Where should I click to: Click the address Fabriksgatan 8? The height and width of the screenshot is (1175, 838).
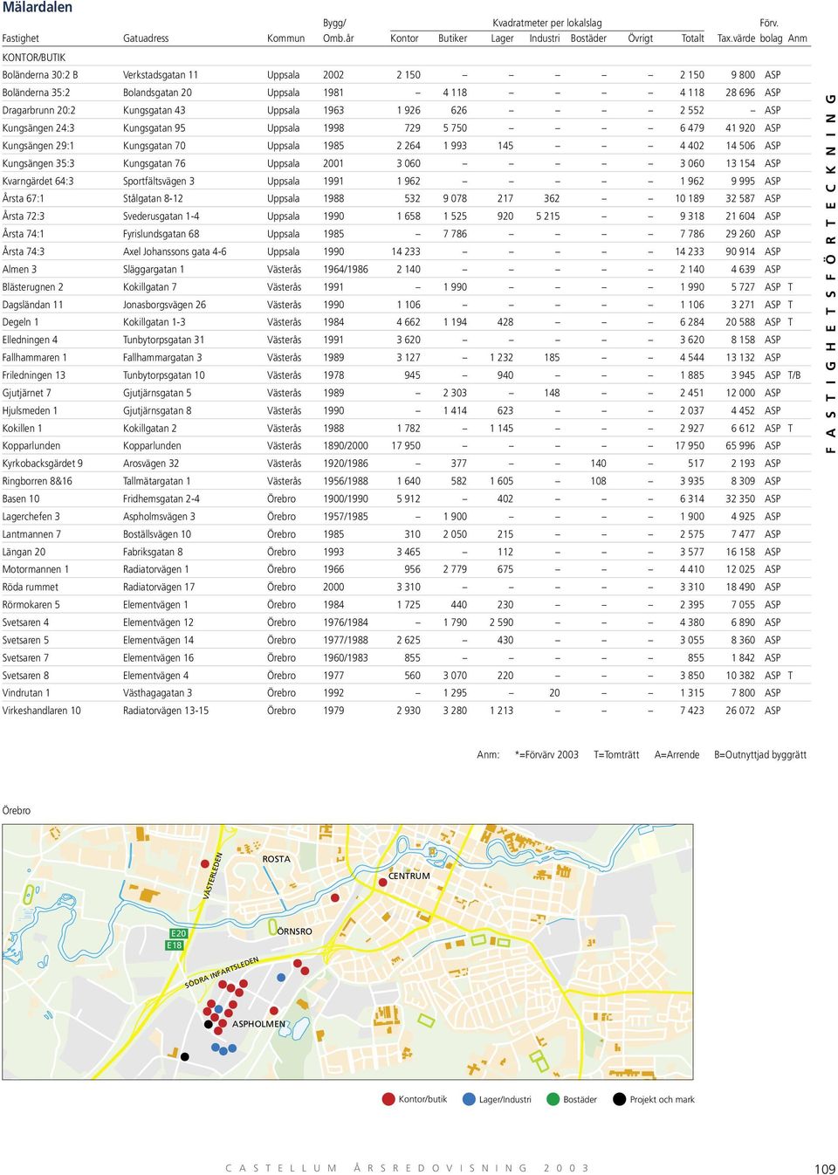tap(153, 552)
